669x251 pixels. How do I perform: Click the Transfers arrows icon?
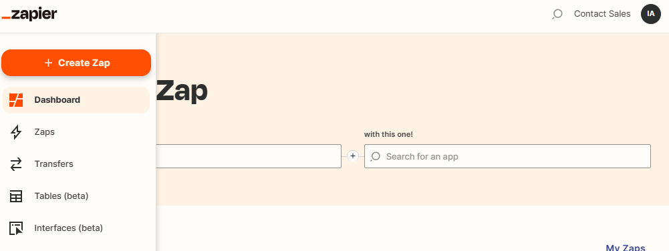pos(16,164)
